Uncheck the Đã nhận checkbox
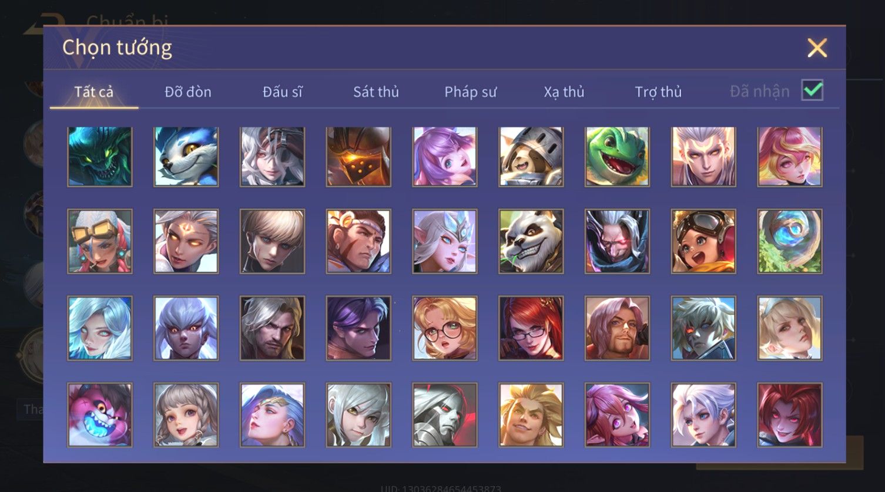 812,90
